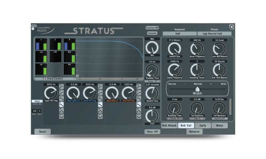Click the Tail Suppress knob
This screenshot has width=266, height=159.
click(x=197, y=108)
